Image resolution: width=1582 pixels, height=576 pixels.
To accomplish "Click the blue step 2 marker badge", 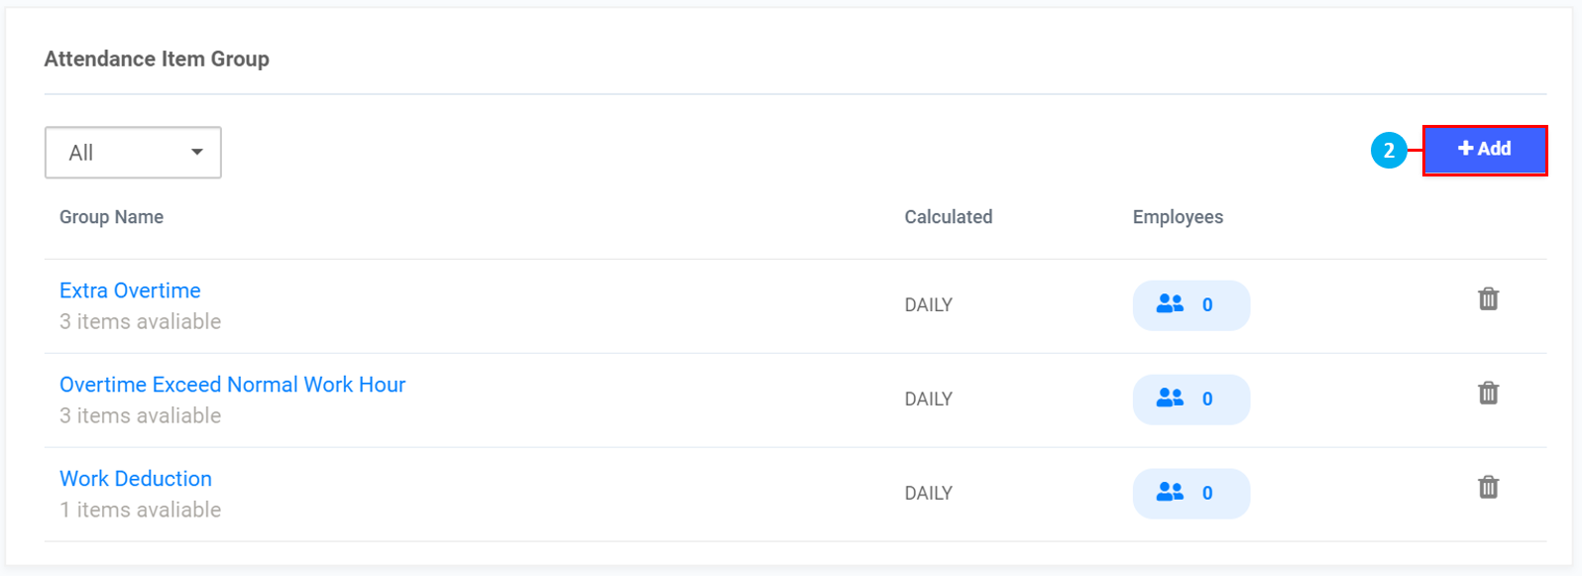I will click(x=1389, y=151).
